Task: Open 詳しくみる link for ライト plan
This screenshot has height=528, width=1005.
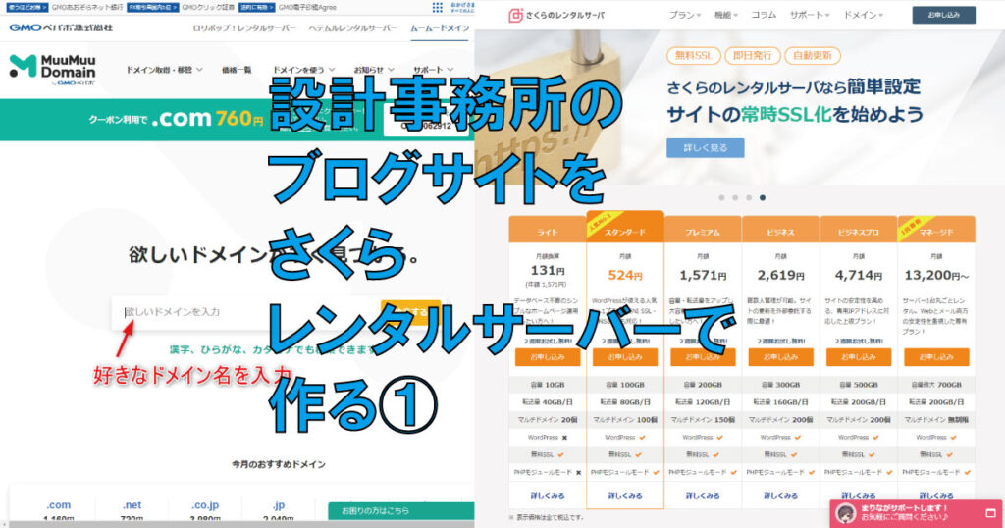Action: [x=548, y=496]
